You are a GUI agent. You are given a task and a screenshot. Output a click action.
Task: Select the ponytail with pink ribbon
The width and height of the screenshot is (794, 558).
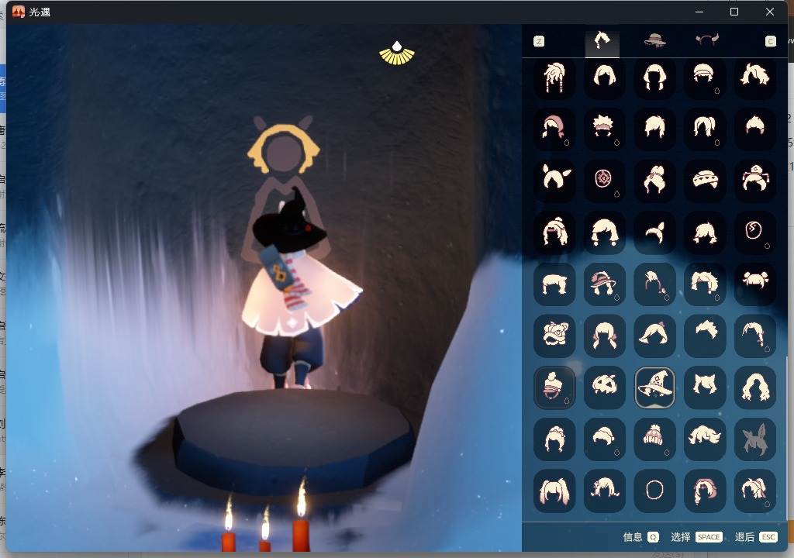(754, 490)
